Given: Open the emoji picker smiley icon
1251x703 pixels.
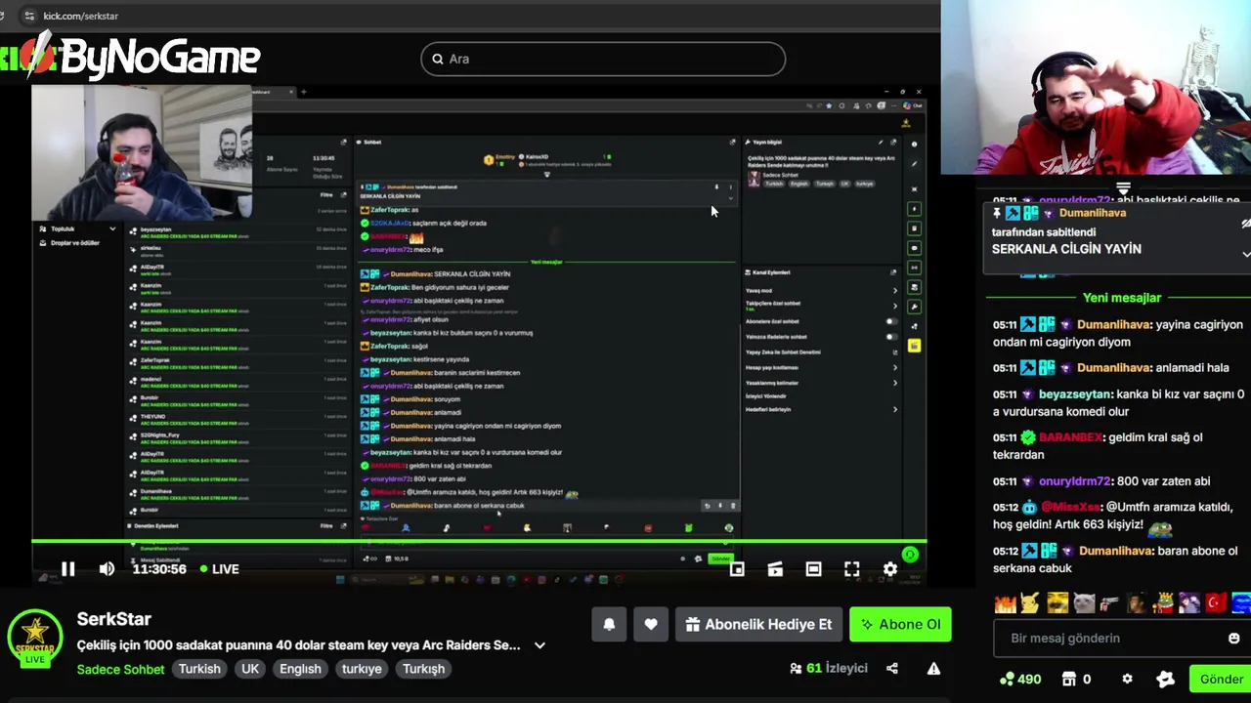Looking at the screenshot, I should click(1233, 638).
